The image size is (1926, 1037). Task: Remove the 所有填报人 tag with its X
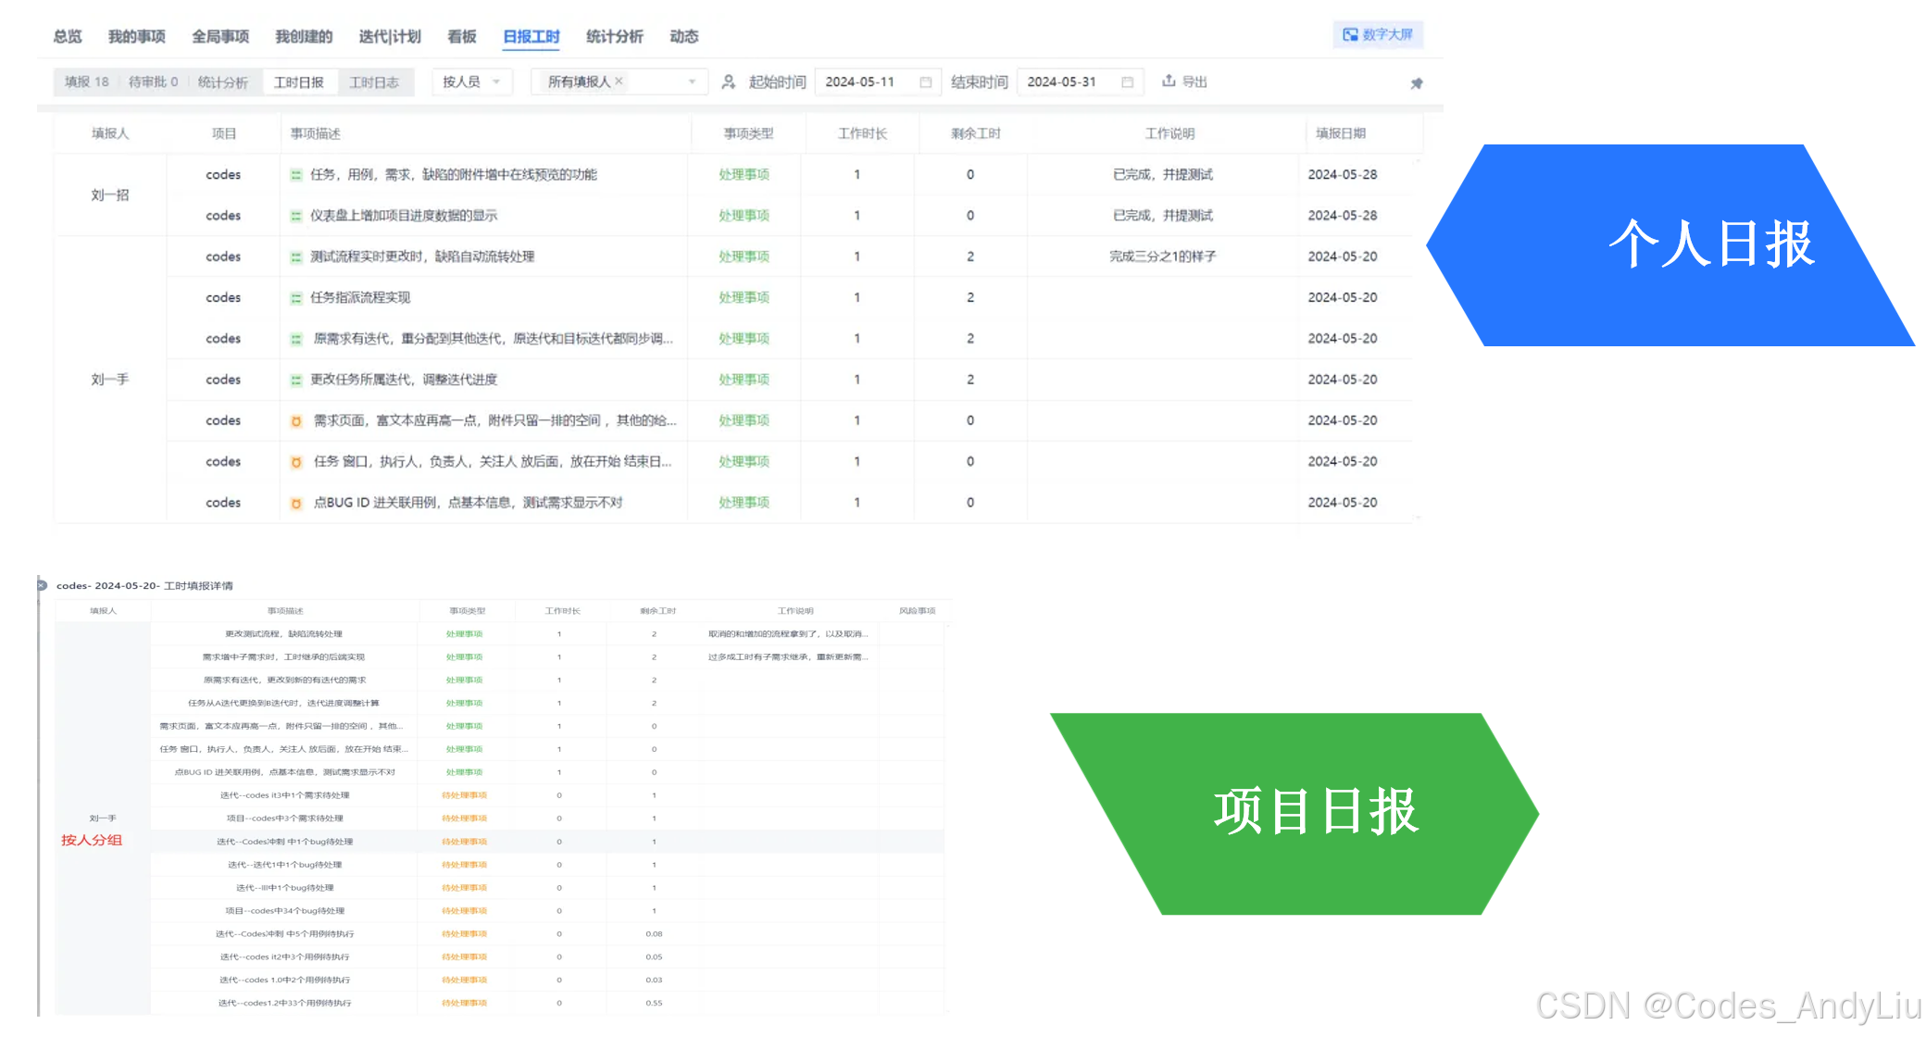pos(619,81)
